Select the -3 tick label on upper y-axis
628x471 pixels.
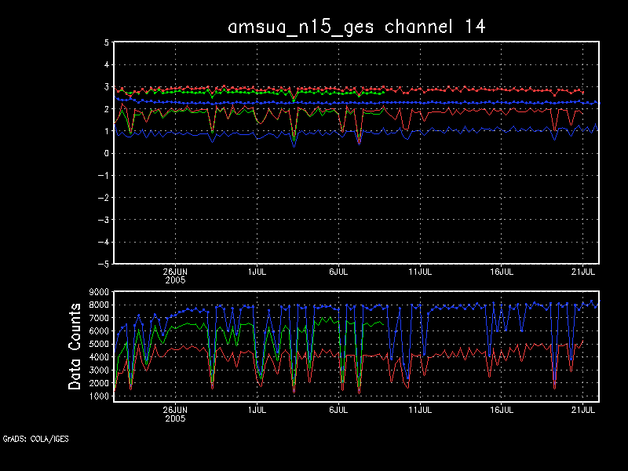(x=104, y=221)
